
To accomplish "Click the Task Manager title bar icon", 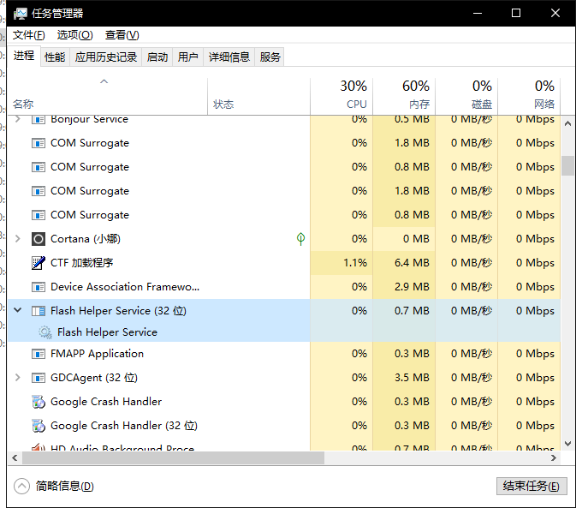I will (21, 14).
